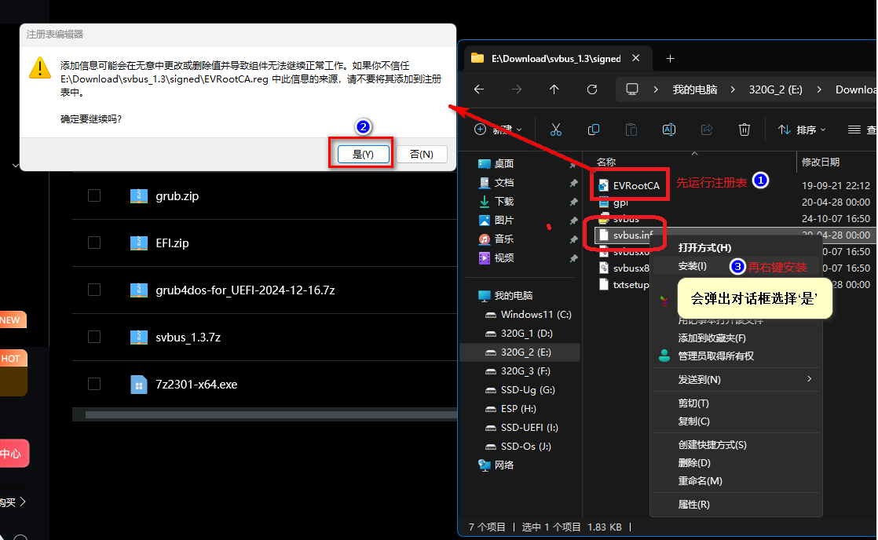Go up one folder level in Explorer
The height and width of the screenshot is (540, 878).
(x=554, y=89)
